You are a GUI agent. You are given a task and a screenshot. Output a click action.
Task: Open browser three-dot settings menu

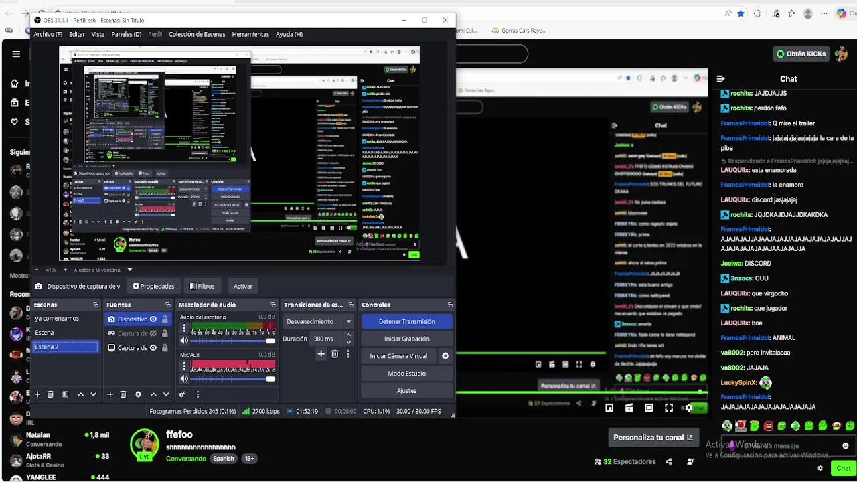click(826, 13)
